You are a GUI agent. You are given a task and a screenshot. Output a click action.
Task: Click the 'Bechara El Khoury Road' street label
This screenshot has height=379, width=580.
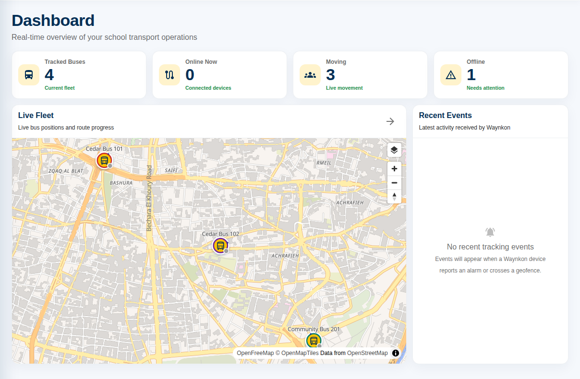149,198
